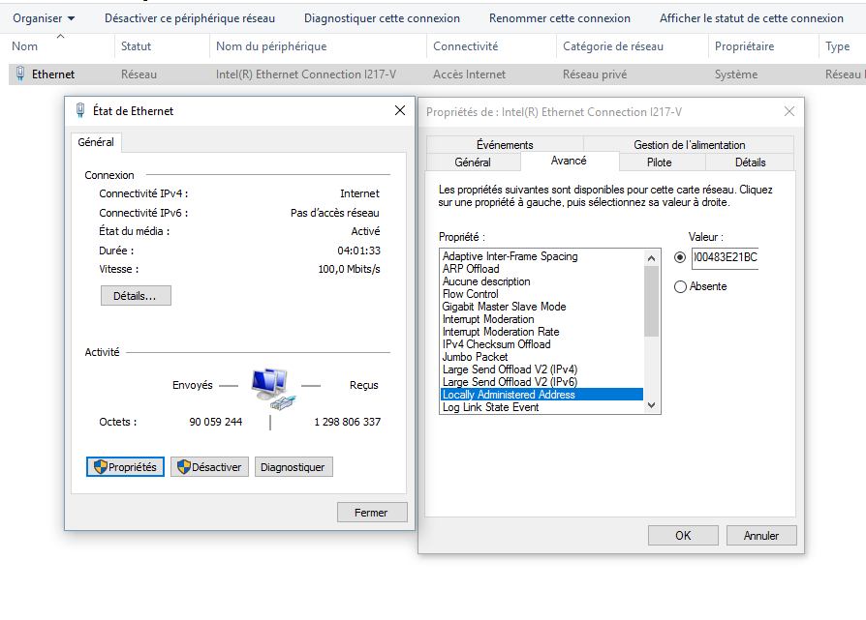The width and height of the screenshot is (866, 620).
Task: Click the État de Ethernet title icon
Action: tap(80, 110)
